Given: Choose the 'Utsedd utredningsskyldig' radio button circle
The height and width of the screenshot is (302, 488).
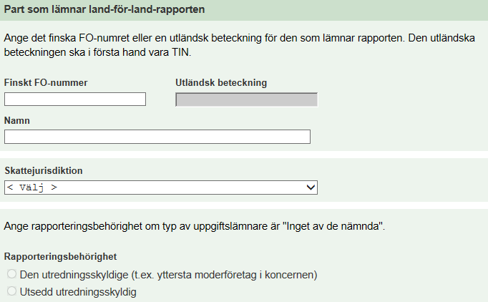Looking at the screenshot, I should (x=11, y=291).
